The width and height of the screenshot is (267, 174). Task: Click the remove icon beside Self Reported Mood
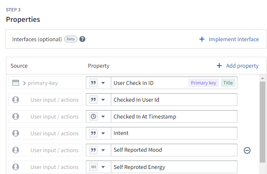point(247,150)
